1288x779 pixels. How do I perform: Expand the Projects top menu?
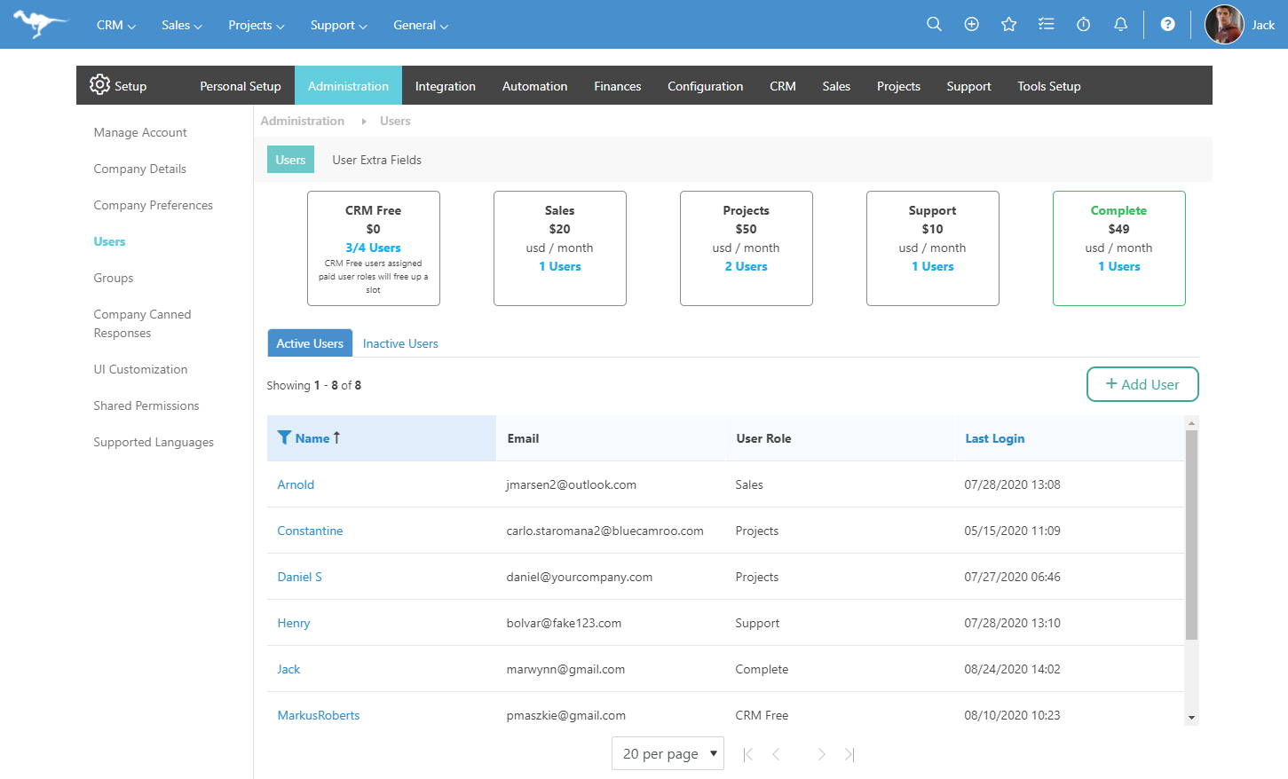[x=256, y=25]
